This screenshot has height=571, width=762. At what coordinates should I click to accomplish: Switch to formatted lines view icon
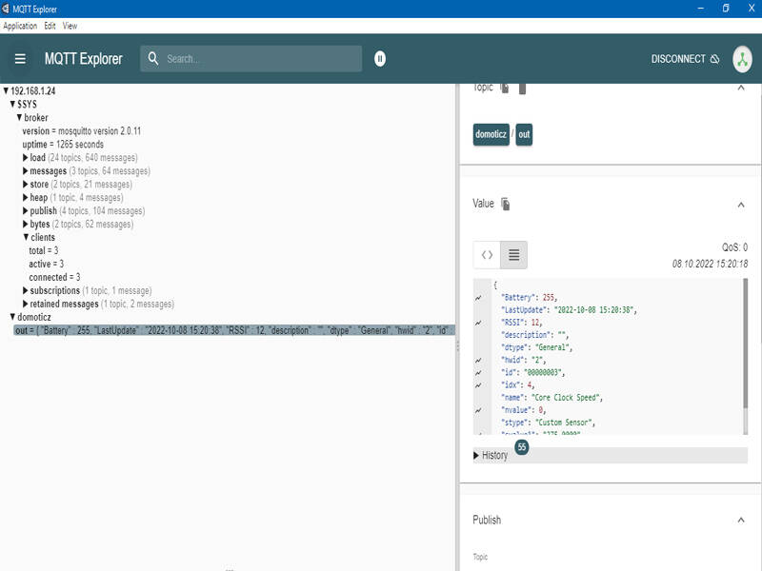(x=513, y=255)
